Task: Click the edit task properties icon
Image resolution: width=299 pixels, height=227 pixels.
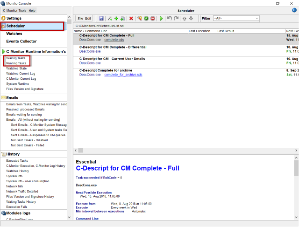Action: pos(140,19)
